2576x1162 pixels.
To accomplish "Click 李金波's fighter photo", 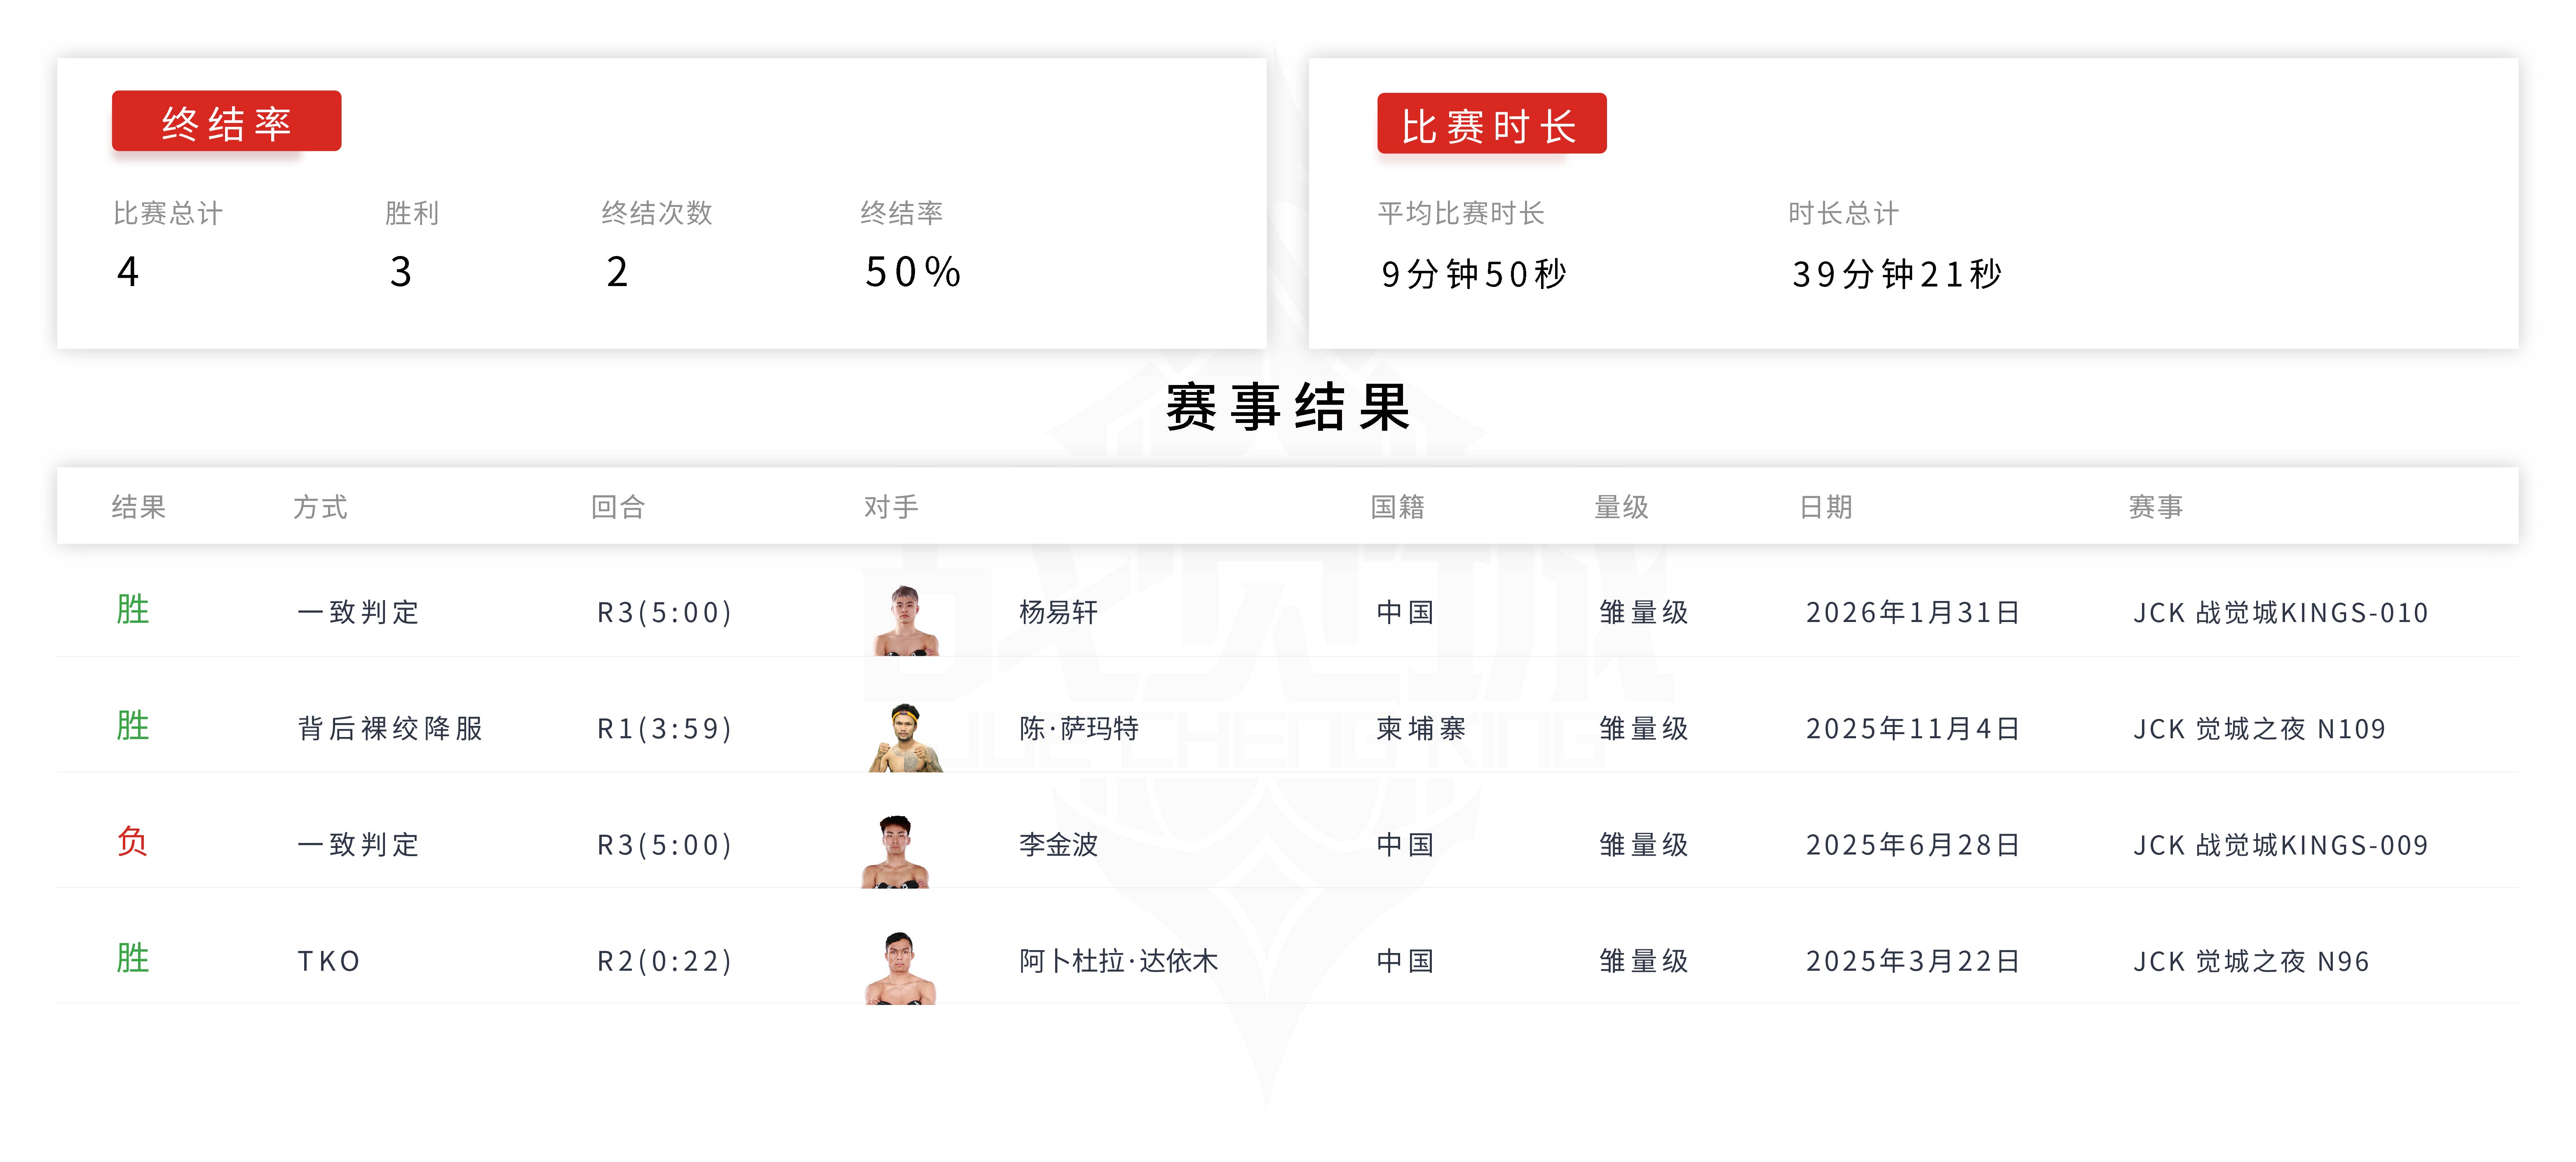I will (896, 852).
